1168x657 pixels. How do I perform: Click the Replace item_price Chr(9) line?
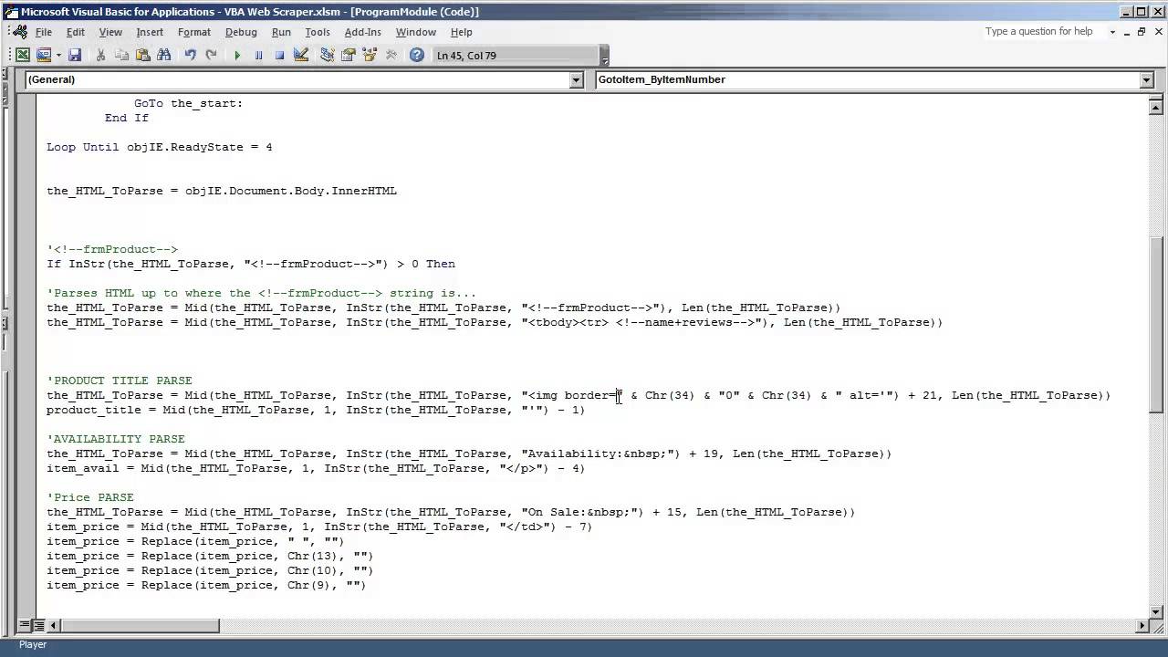[206, 585]
